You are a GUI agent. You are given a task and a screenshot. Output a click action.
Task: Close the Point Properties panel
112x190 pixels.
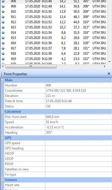pyautogui.click(x=109, y=73)
